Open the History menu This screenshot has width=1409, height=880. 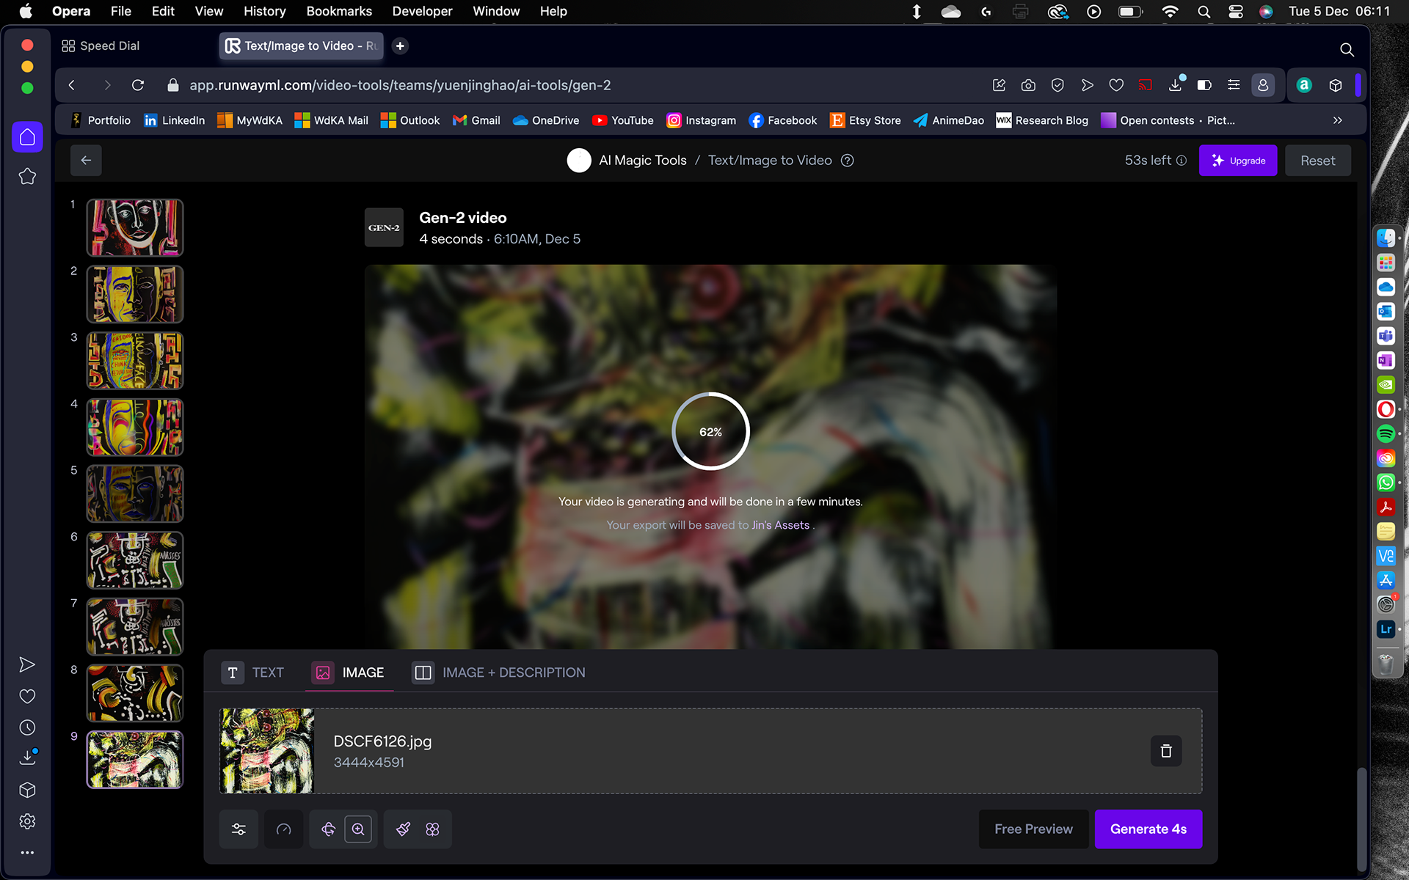[x=264, y=11]
